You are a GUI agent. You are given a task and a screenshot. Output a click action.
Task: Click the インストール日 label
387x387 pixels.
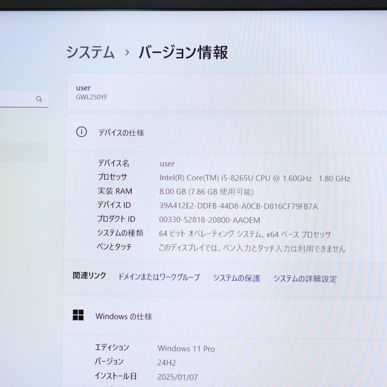115,376
